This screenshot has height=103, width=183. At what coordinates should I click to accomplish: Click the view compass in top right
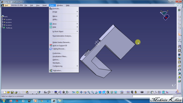pos(165,15)
